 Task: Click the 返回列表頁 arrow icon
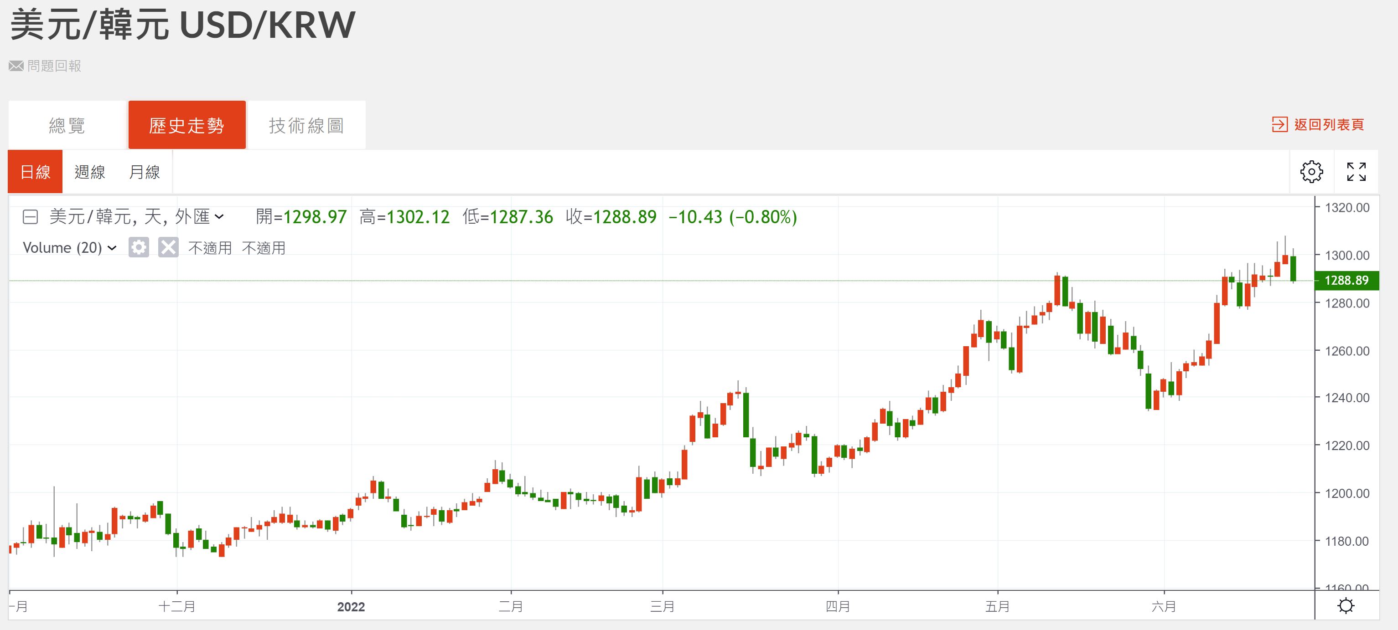(1279, 125)
